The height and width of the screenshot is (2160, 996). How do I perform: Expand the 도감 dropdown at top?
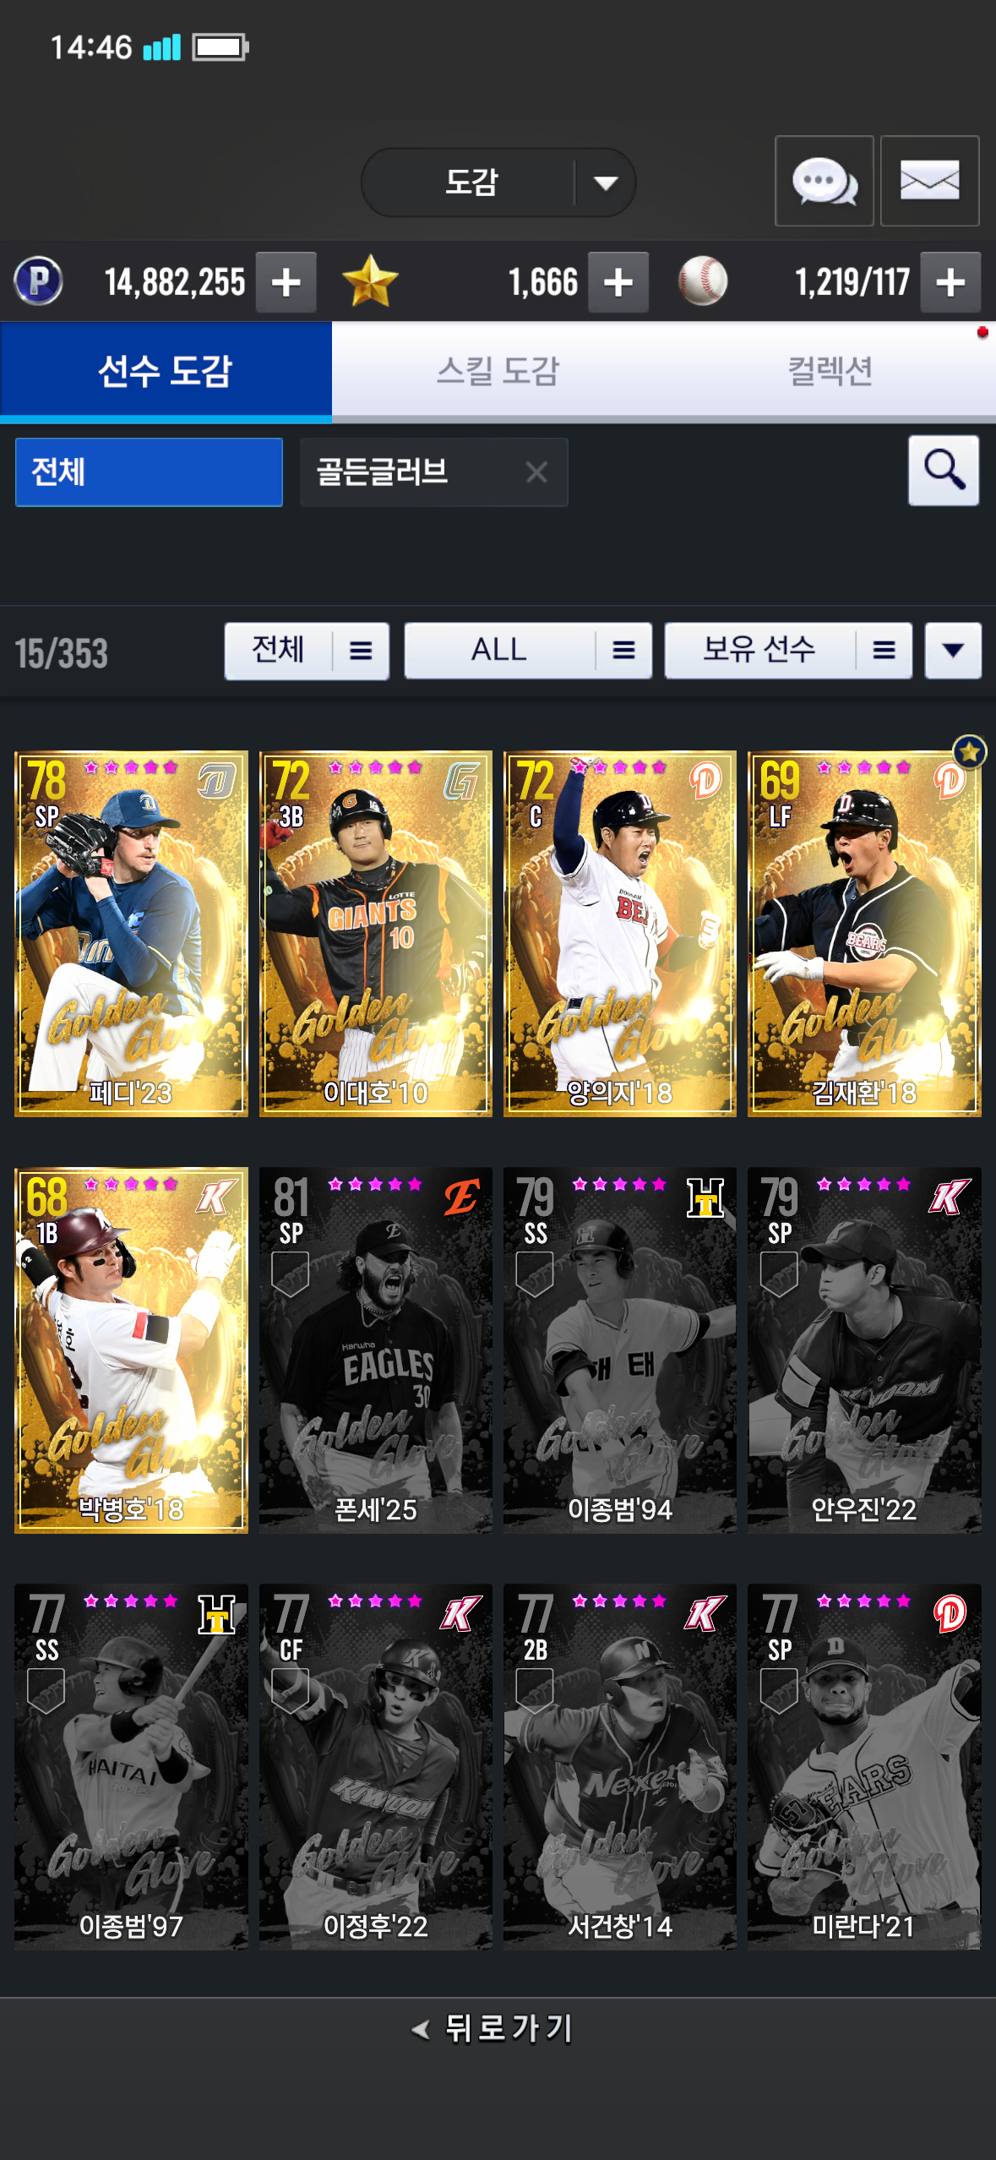point(498,182)
